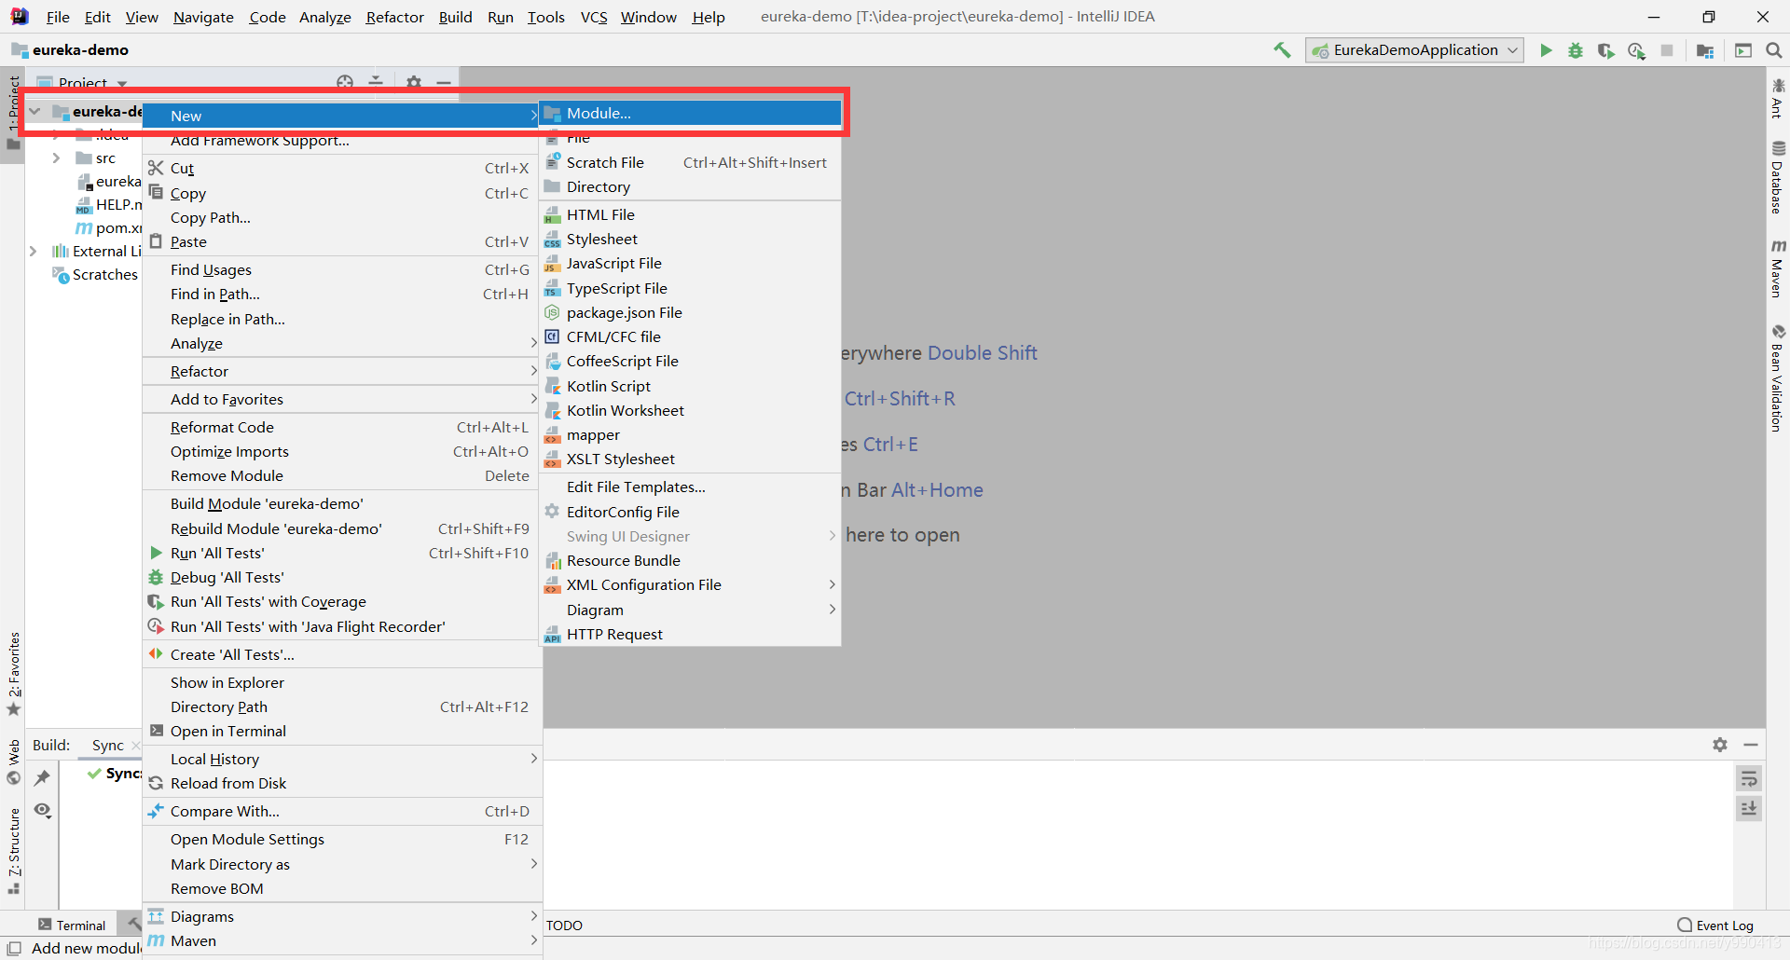The image size is (1790, 960).
Task: Expand the src folder
Action: tap(56, 158)
